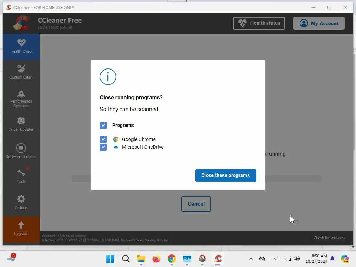Open Tools in the sidebar
356x267 pixels.
pyautogui.click(x=21, y=176)
